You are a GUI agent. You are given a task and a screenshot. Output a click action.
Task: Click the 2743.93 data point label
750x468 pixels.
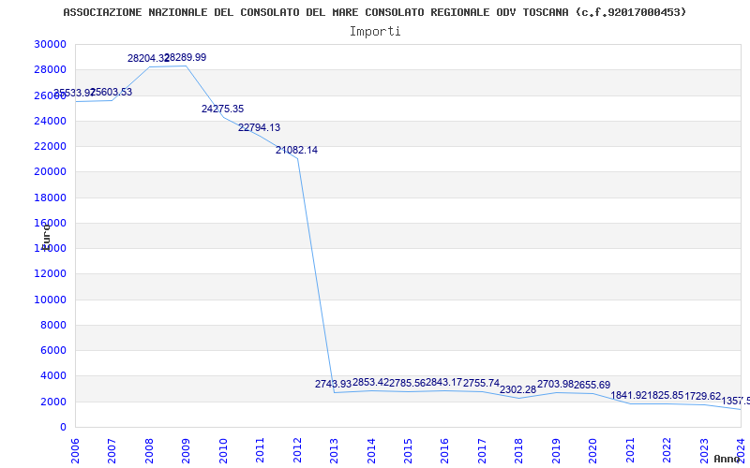coord(333,385)
